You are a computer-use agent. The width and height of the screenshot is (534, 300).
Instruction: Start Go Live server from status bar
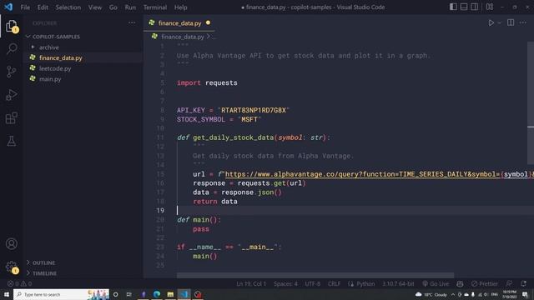tap(436, 283)
